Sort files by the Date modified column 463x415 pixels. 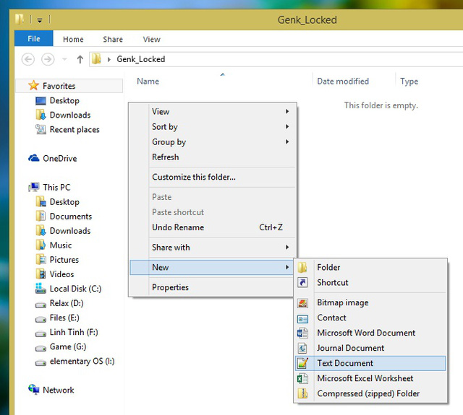click(x=343, y=82)
